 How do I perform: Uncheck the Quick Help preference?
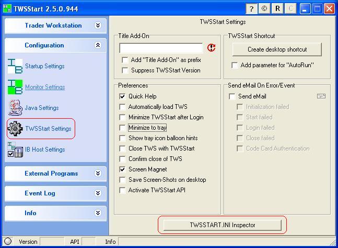(x=122, y=96)
